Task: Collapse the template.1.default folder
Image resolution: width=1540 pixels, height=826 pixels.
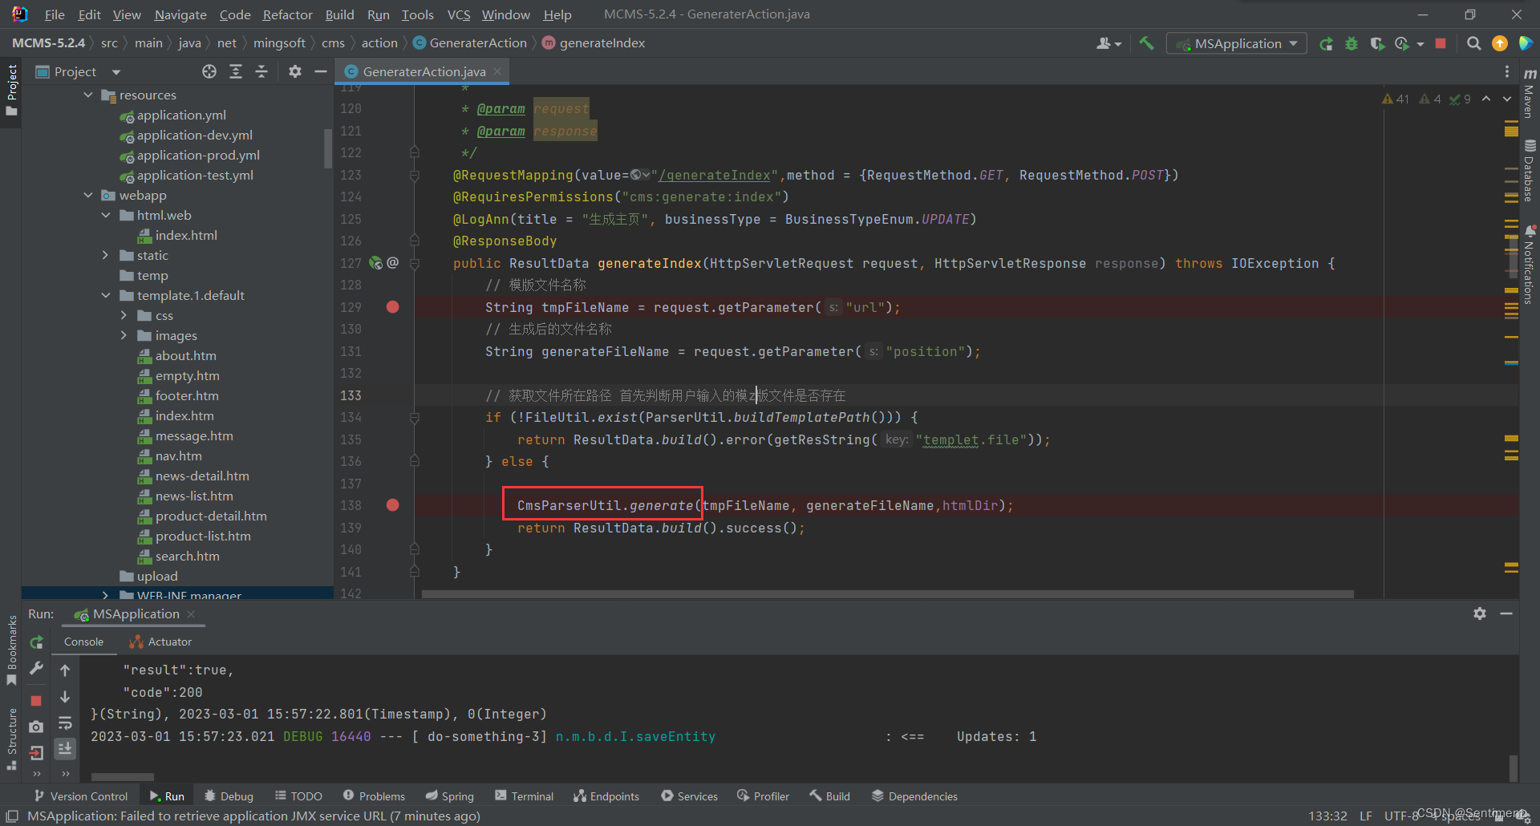Action: 105,295
